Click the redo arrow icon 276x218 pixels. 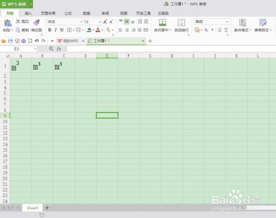[44, 41]
